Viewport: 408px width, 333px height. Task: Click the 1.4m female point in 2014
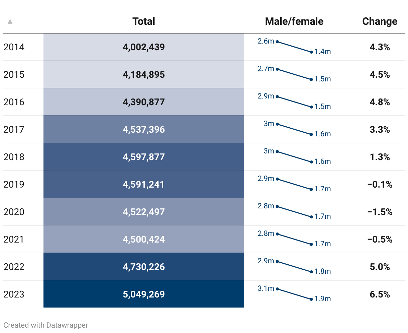(x=311, y=52)
